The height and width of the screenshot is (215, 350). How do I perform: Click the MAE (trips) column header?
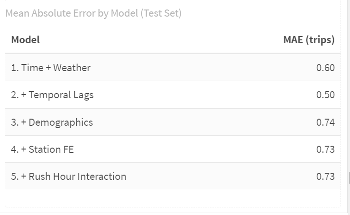coord(309,40)
